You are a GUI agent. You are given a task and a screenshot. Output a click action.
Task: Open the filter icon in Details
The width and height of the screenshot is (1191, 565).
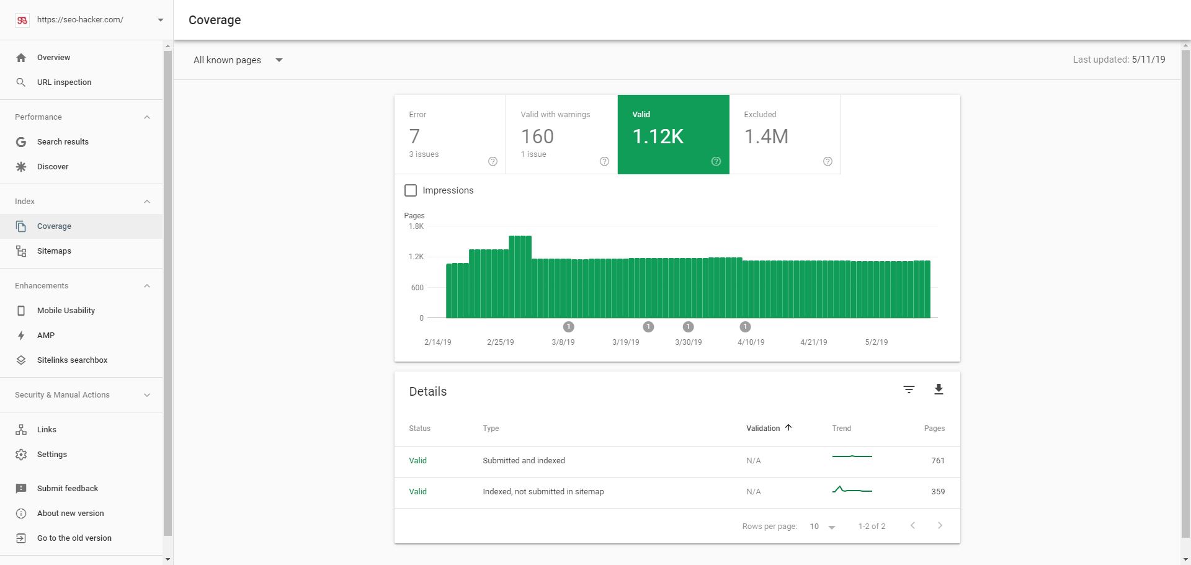pos(909,389)
